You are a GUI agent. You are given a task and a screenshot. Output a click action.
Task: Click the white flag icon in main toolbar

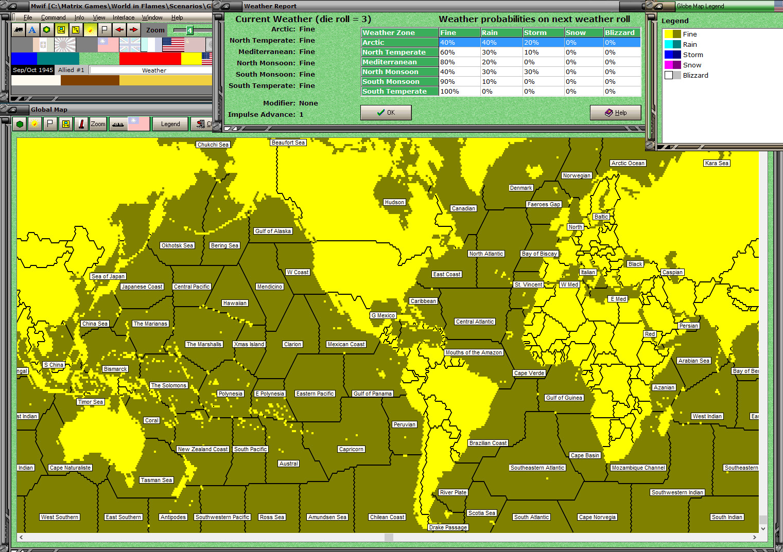tap(105, 30)
